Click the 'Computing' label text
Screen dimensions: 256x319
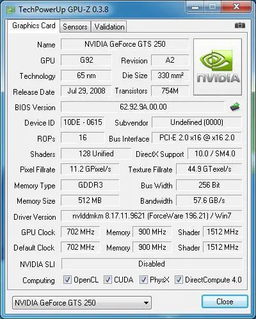tap(38, 281)
